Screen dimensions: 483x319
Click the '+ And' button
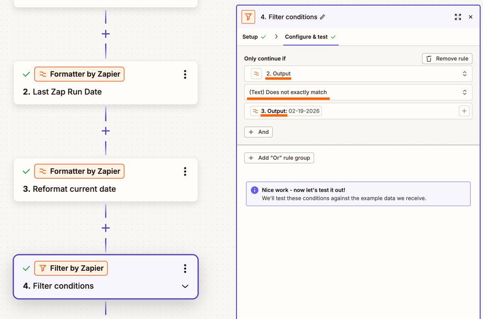click(258, 132)
